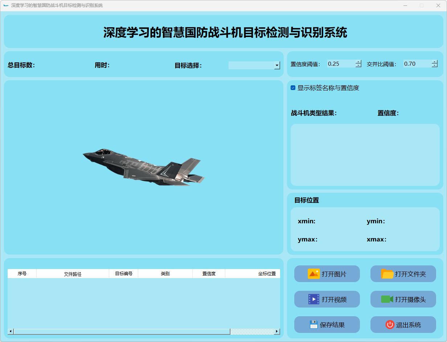Click the video film icon
This screenshot has height=342, width=447.
point(313,299)
